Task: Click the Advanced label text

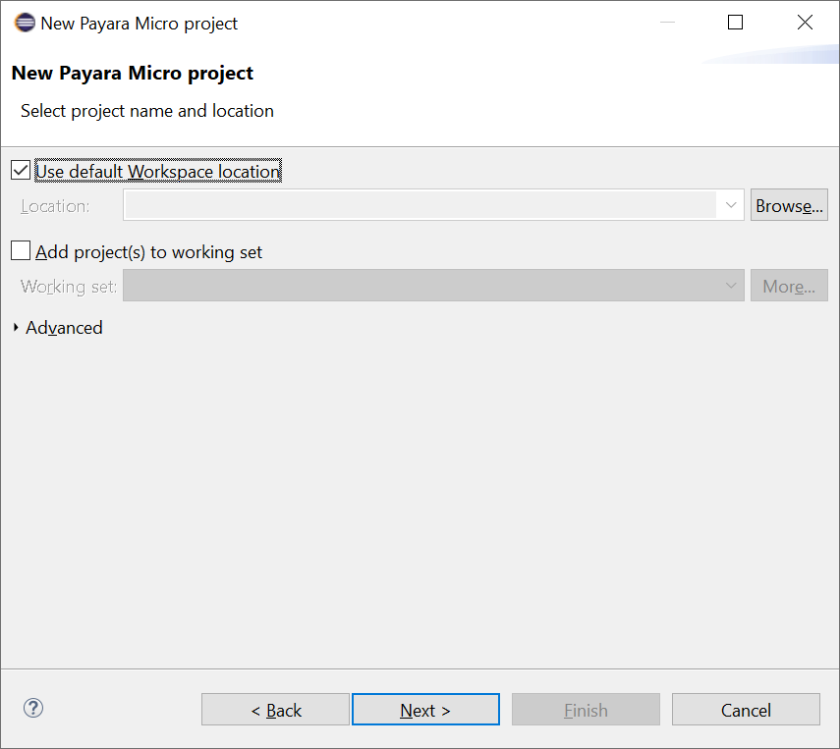Action: tap(64, 328)
